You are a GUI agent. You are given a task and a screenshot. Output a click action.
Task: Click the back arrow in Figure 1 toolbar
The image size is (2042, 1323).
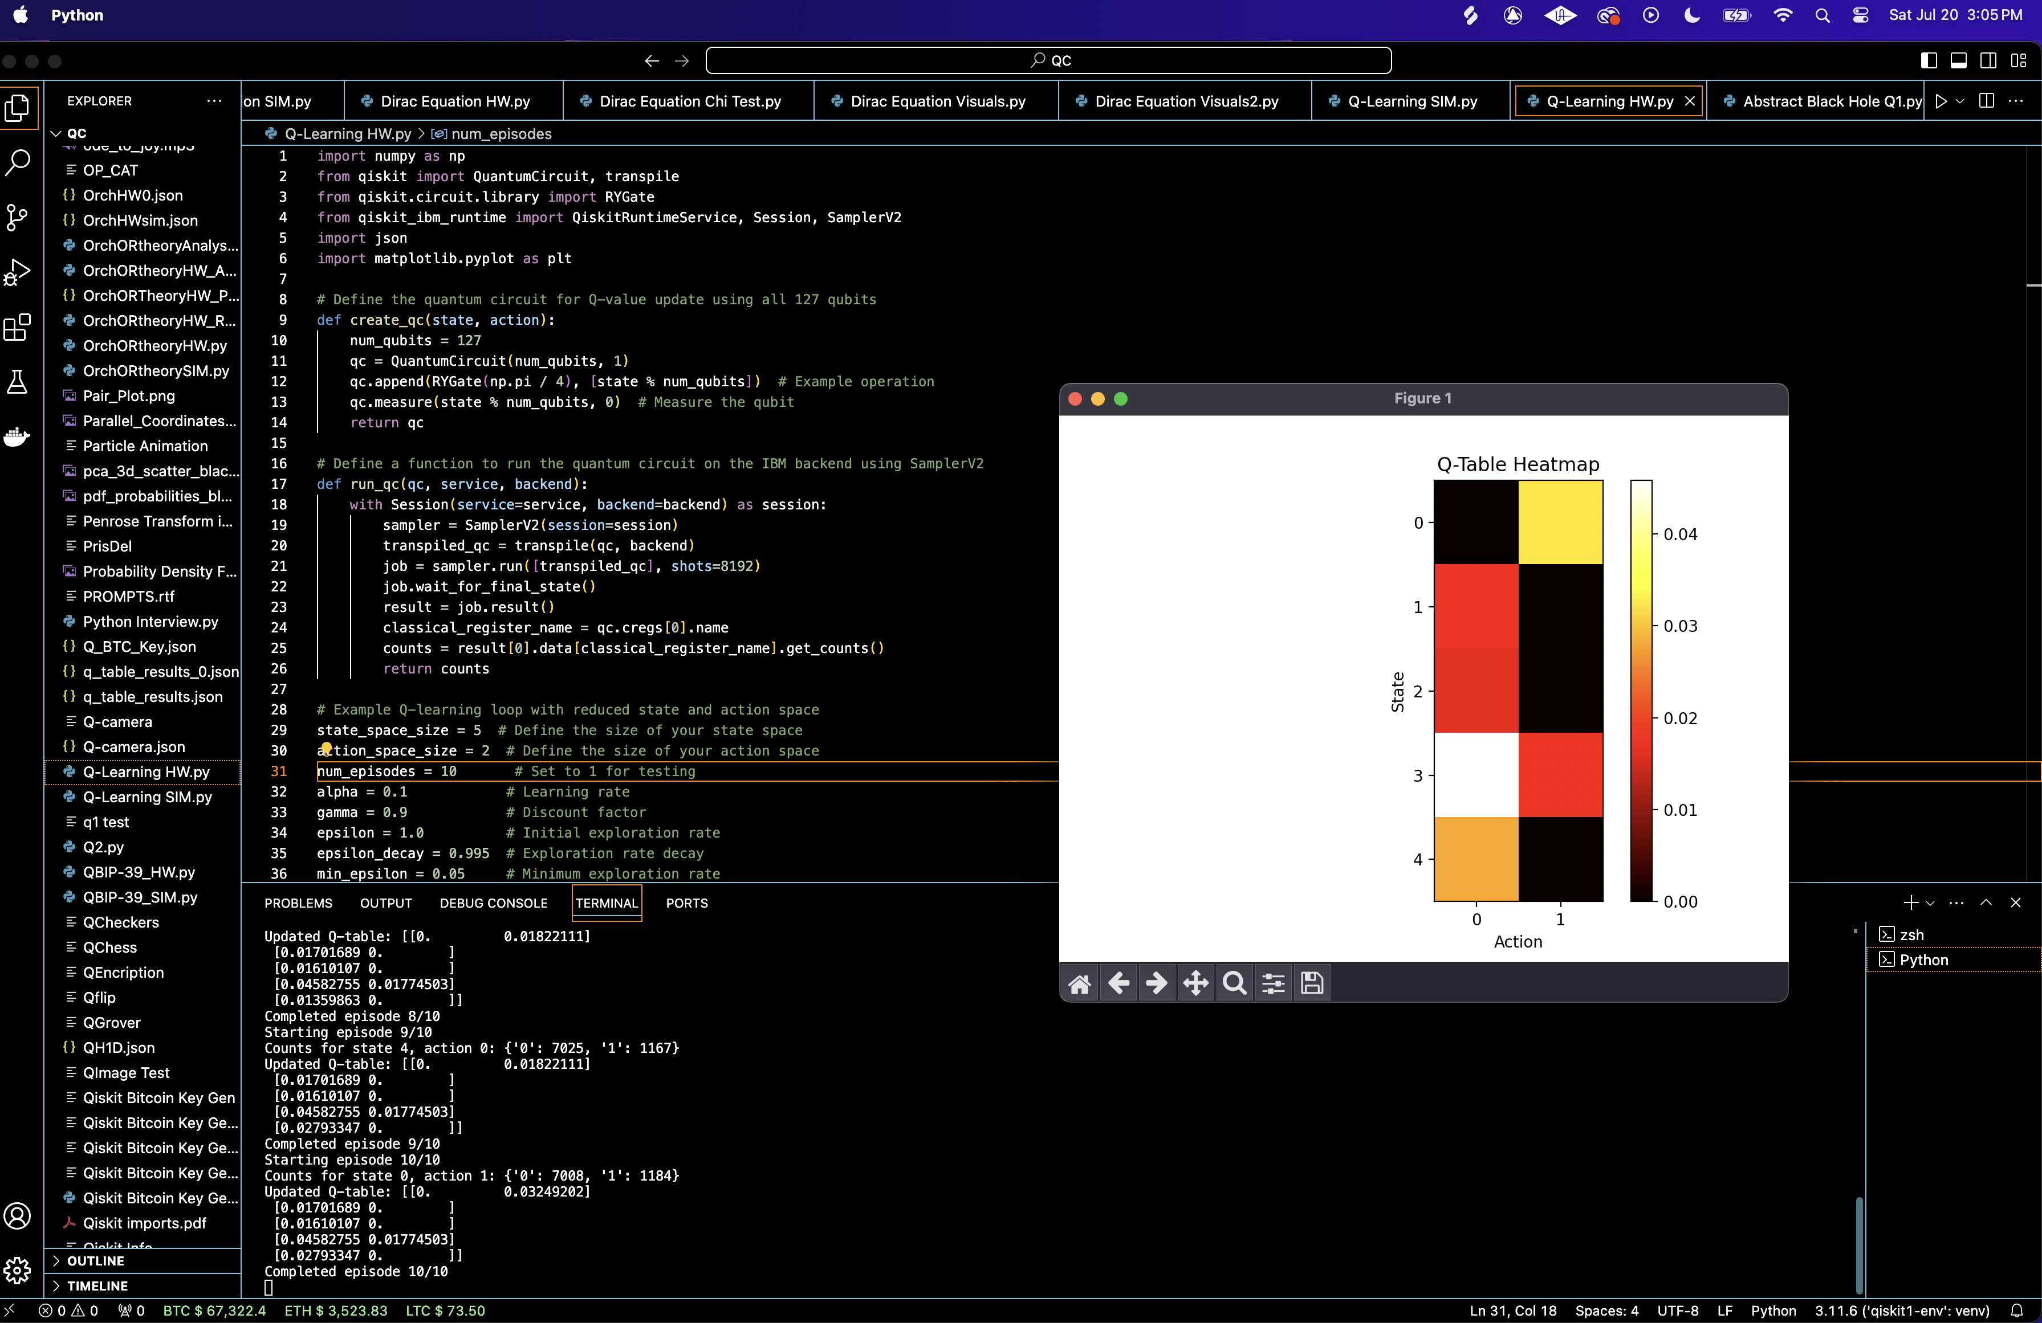pyautogui.click(x=1118, y=983)
